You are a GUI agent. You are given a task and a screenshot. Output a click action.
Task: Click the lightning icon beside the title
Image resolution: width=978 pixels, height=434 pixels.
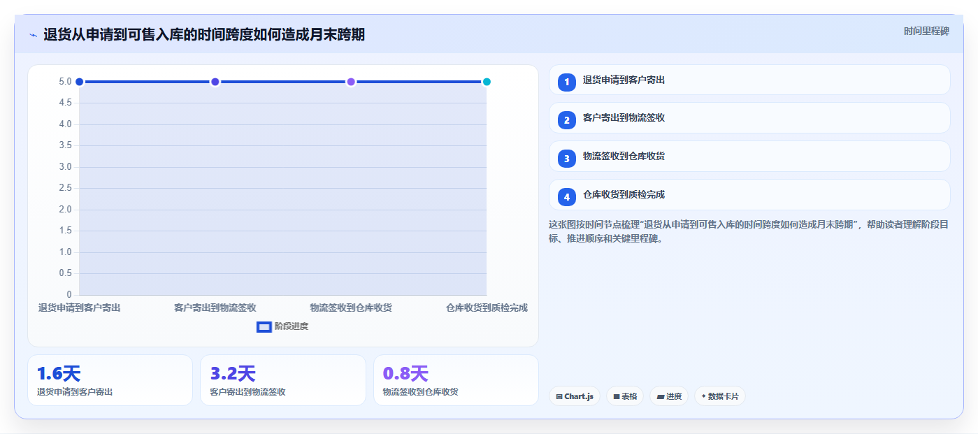click(x=34, y=35)
